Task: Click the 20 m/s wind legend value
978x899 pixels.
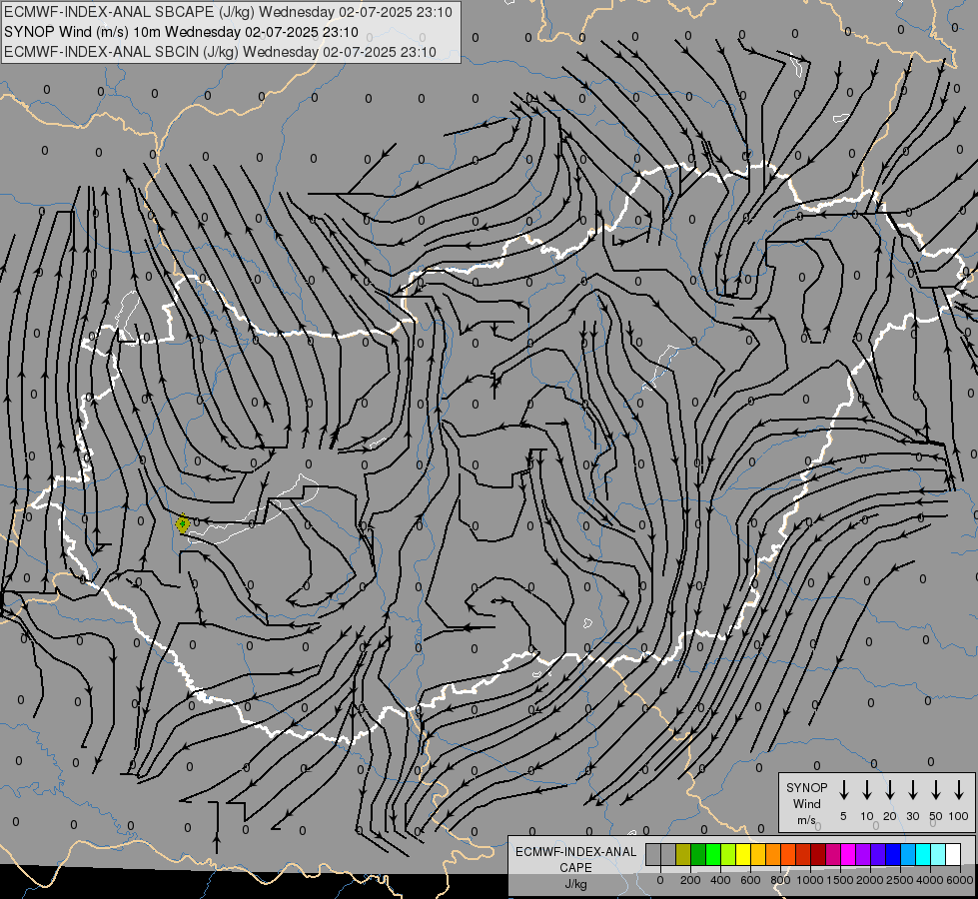Action: (x=890, y=816)
